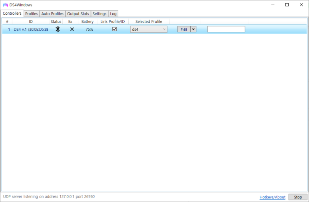Show the Log tab

[113, 14]
